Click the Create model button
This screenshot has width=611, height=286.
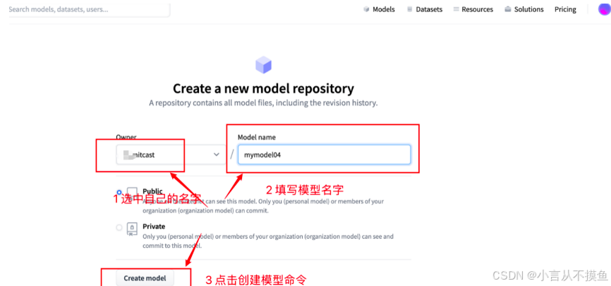[x=145, y=278]
